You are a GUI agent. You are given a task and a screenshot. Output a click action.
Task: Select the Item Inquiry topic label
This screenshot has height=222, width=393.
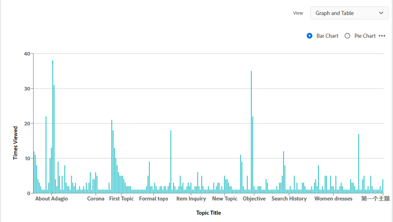(191, 198)
